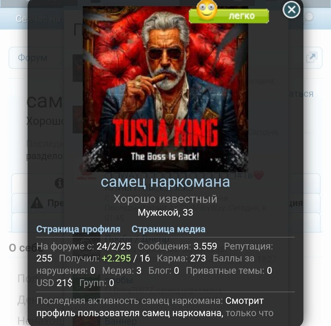Go to «Страница профиля»
The width and height of the screenshot is (331, 326).
[78, 229]
